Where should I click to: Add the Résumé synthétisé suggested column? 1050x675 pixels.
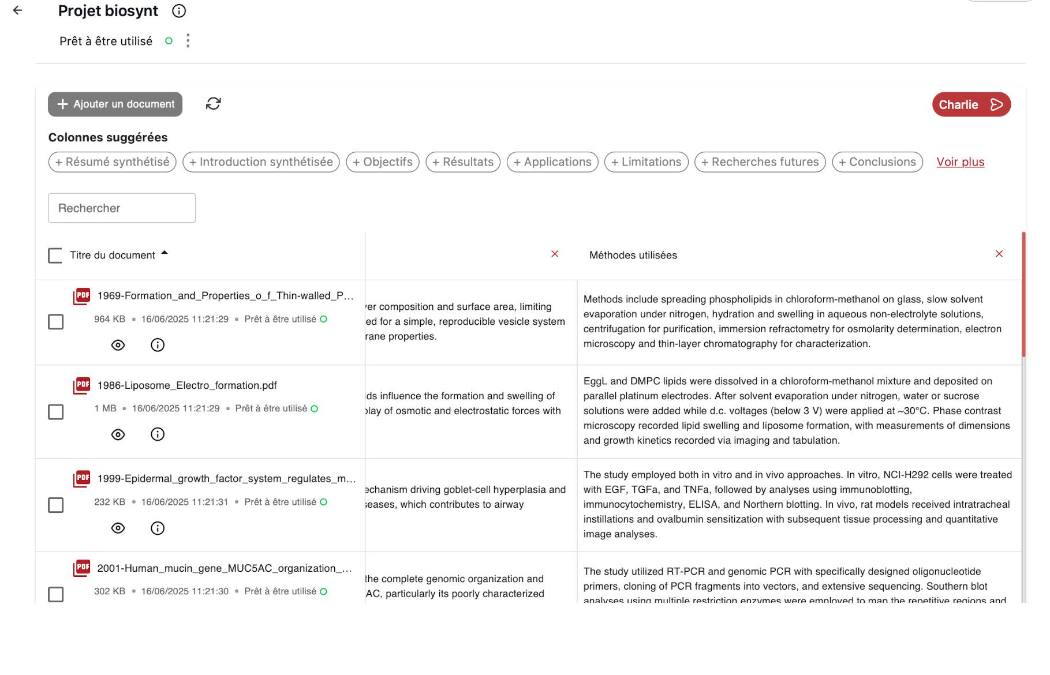tap(113, 162)
